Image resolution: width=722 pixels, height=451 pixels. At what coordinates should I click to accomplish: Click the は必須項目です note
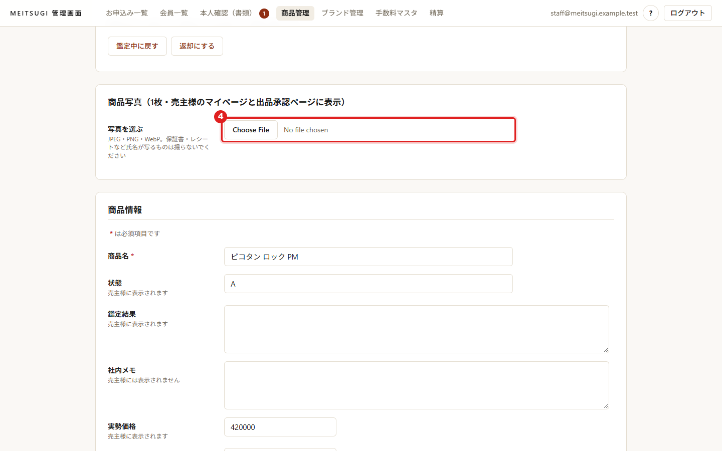coord(135,234)
